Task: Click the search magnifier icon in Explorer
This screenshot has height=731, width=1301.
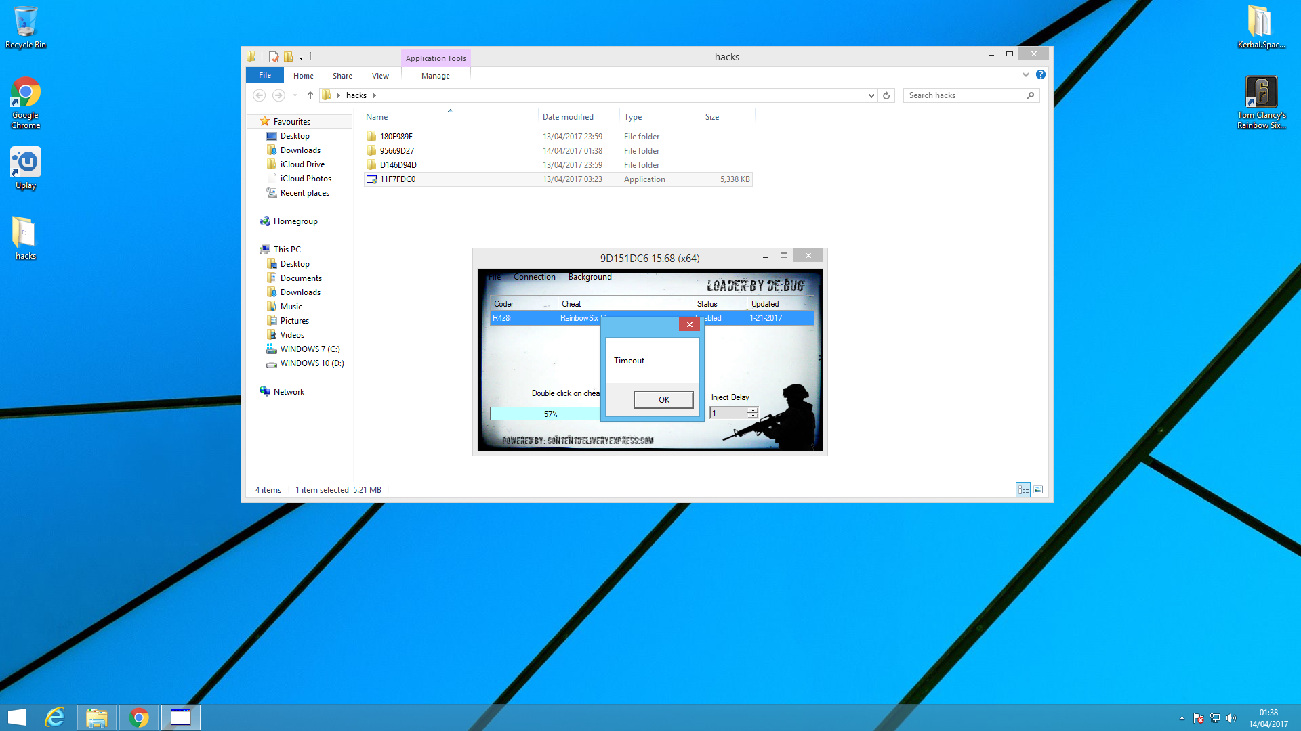Action: tap(1031, 95)
